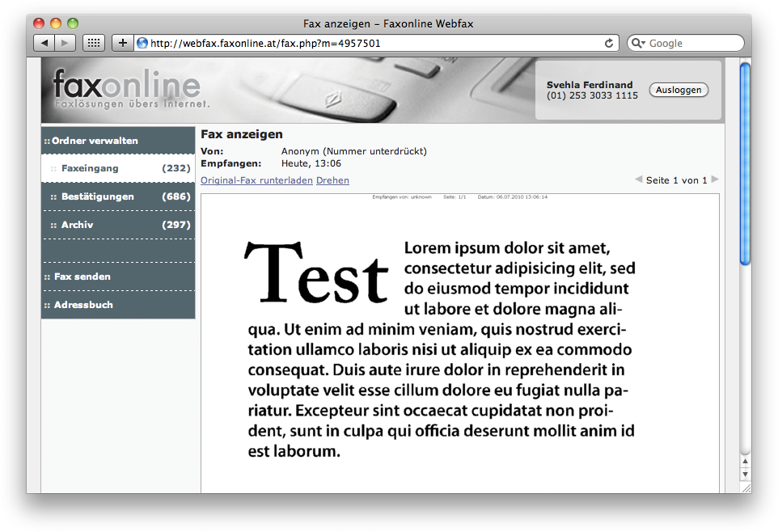
Task: Click the Fax anzeigen heading
Action: click(242, 134)
